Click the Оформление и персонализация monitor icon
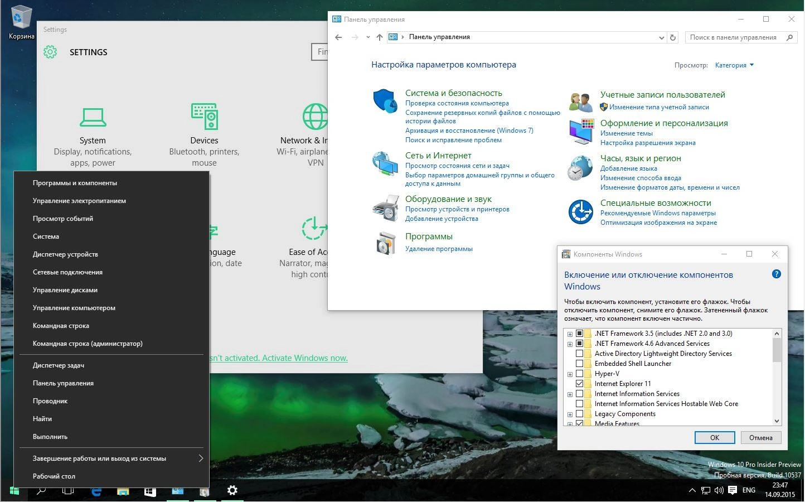 tap(581, 132)
